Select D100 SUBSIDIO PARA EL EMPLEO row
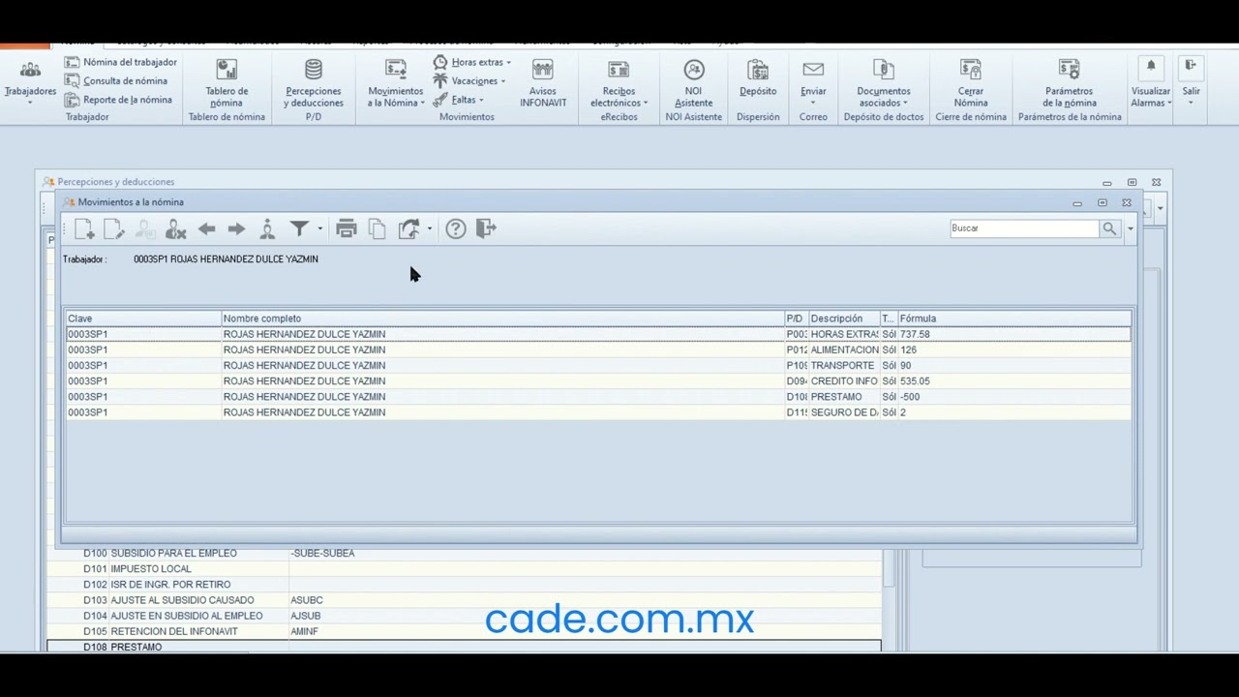 (x=465, y=553)
